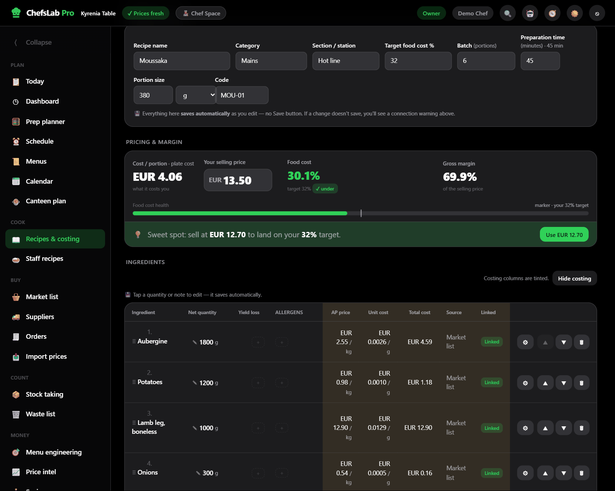Image resolution: width=615 pixels, height=491 pixels.
Task: Toggle Linked badge for Lamb leg
Action: (x=492, y=428)
